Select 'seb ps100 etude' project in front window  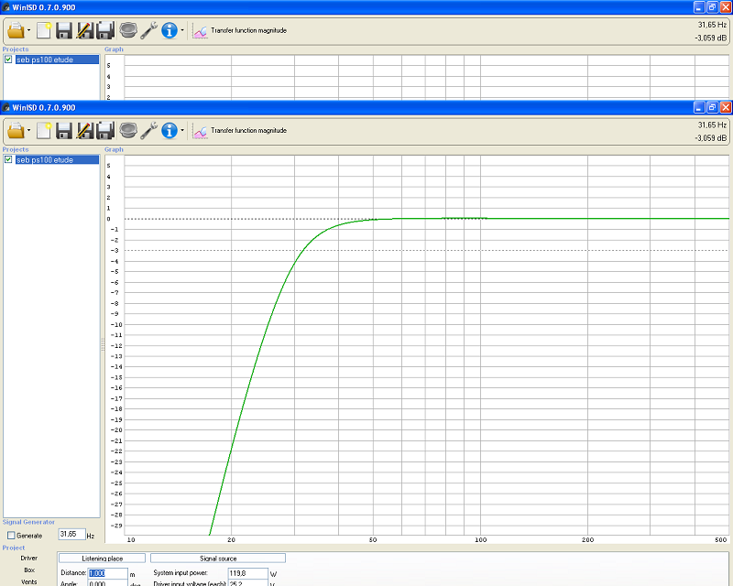click(x=57, y=160)
